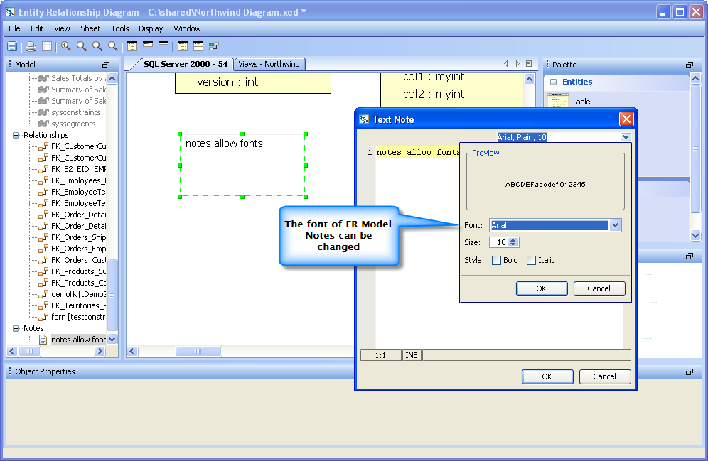The image size is (708, 461).
Task: Open the File menu
Action: (14, 28)
